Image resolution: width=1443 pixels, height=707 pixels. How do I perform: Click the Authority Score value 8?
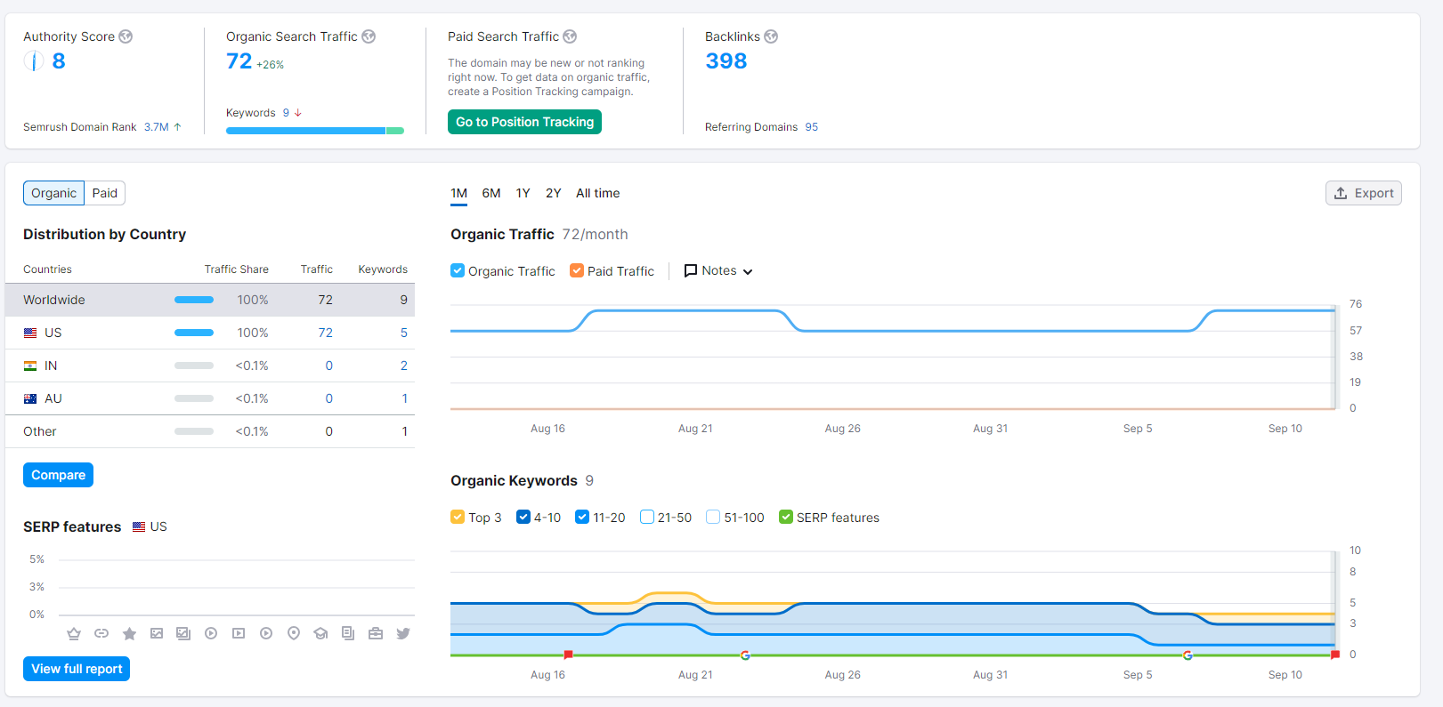[59, 61]
